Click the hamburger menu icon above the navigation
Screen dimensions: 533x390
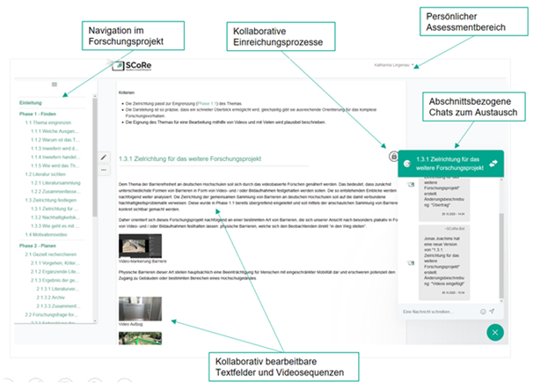click(x=55, y=85)
